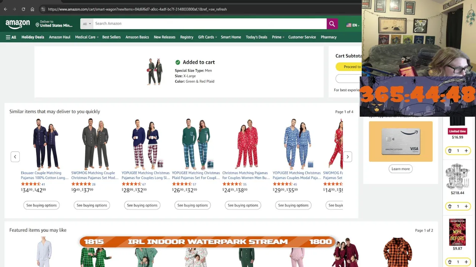Screen dimensions: 476x267
Task: See buying options for $24.99 red pajamas
Action: coord(243,205)
